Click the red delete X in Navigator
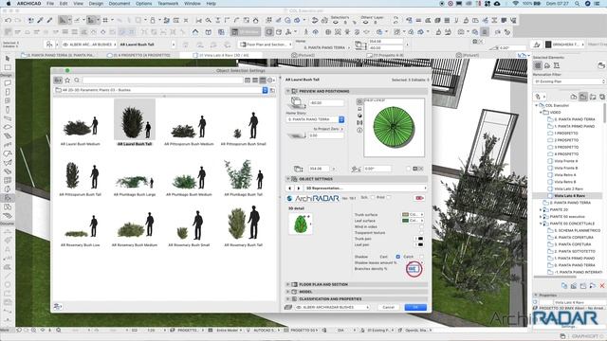The width and height of the screenshot is (607, 341). point(602,286)
